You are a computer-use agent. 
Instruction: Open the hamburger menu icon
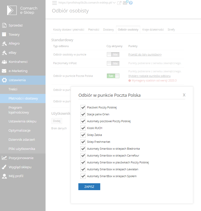(54, 3)
